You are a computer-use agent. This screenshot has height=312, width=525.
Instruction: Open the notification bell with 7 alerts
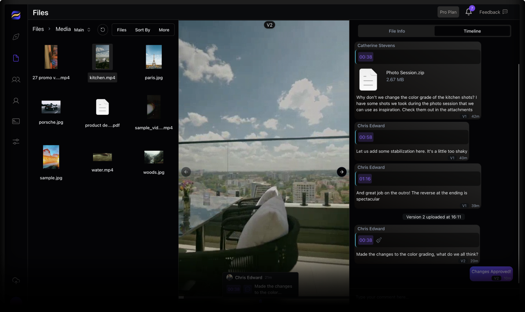(468, 12)
